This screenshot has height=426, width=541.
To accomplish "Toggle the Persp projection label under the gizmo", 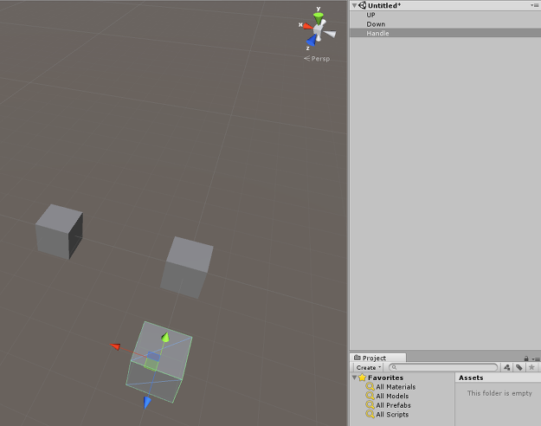I will tap(317, 59).
